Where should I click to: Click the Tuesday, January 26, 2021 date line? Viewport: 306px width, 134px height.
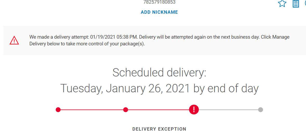(159, 88)
